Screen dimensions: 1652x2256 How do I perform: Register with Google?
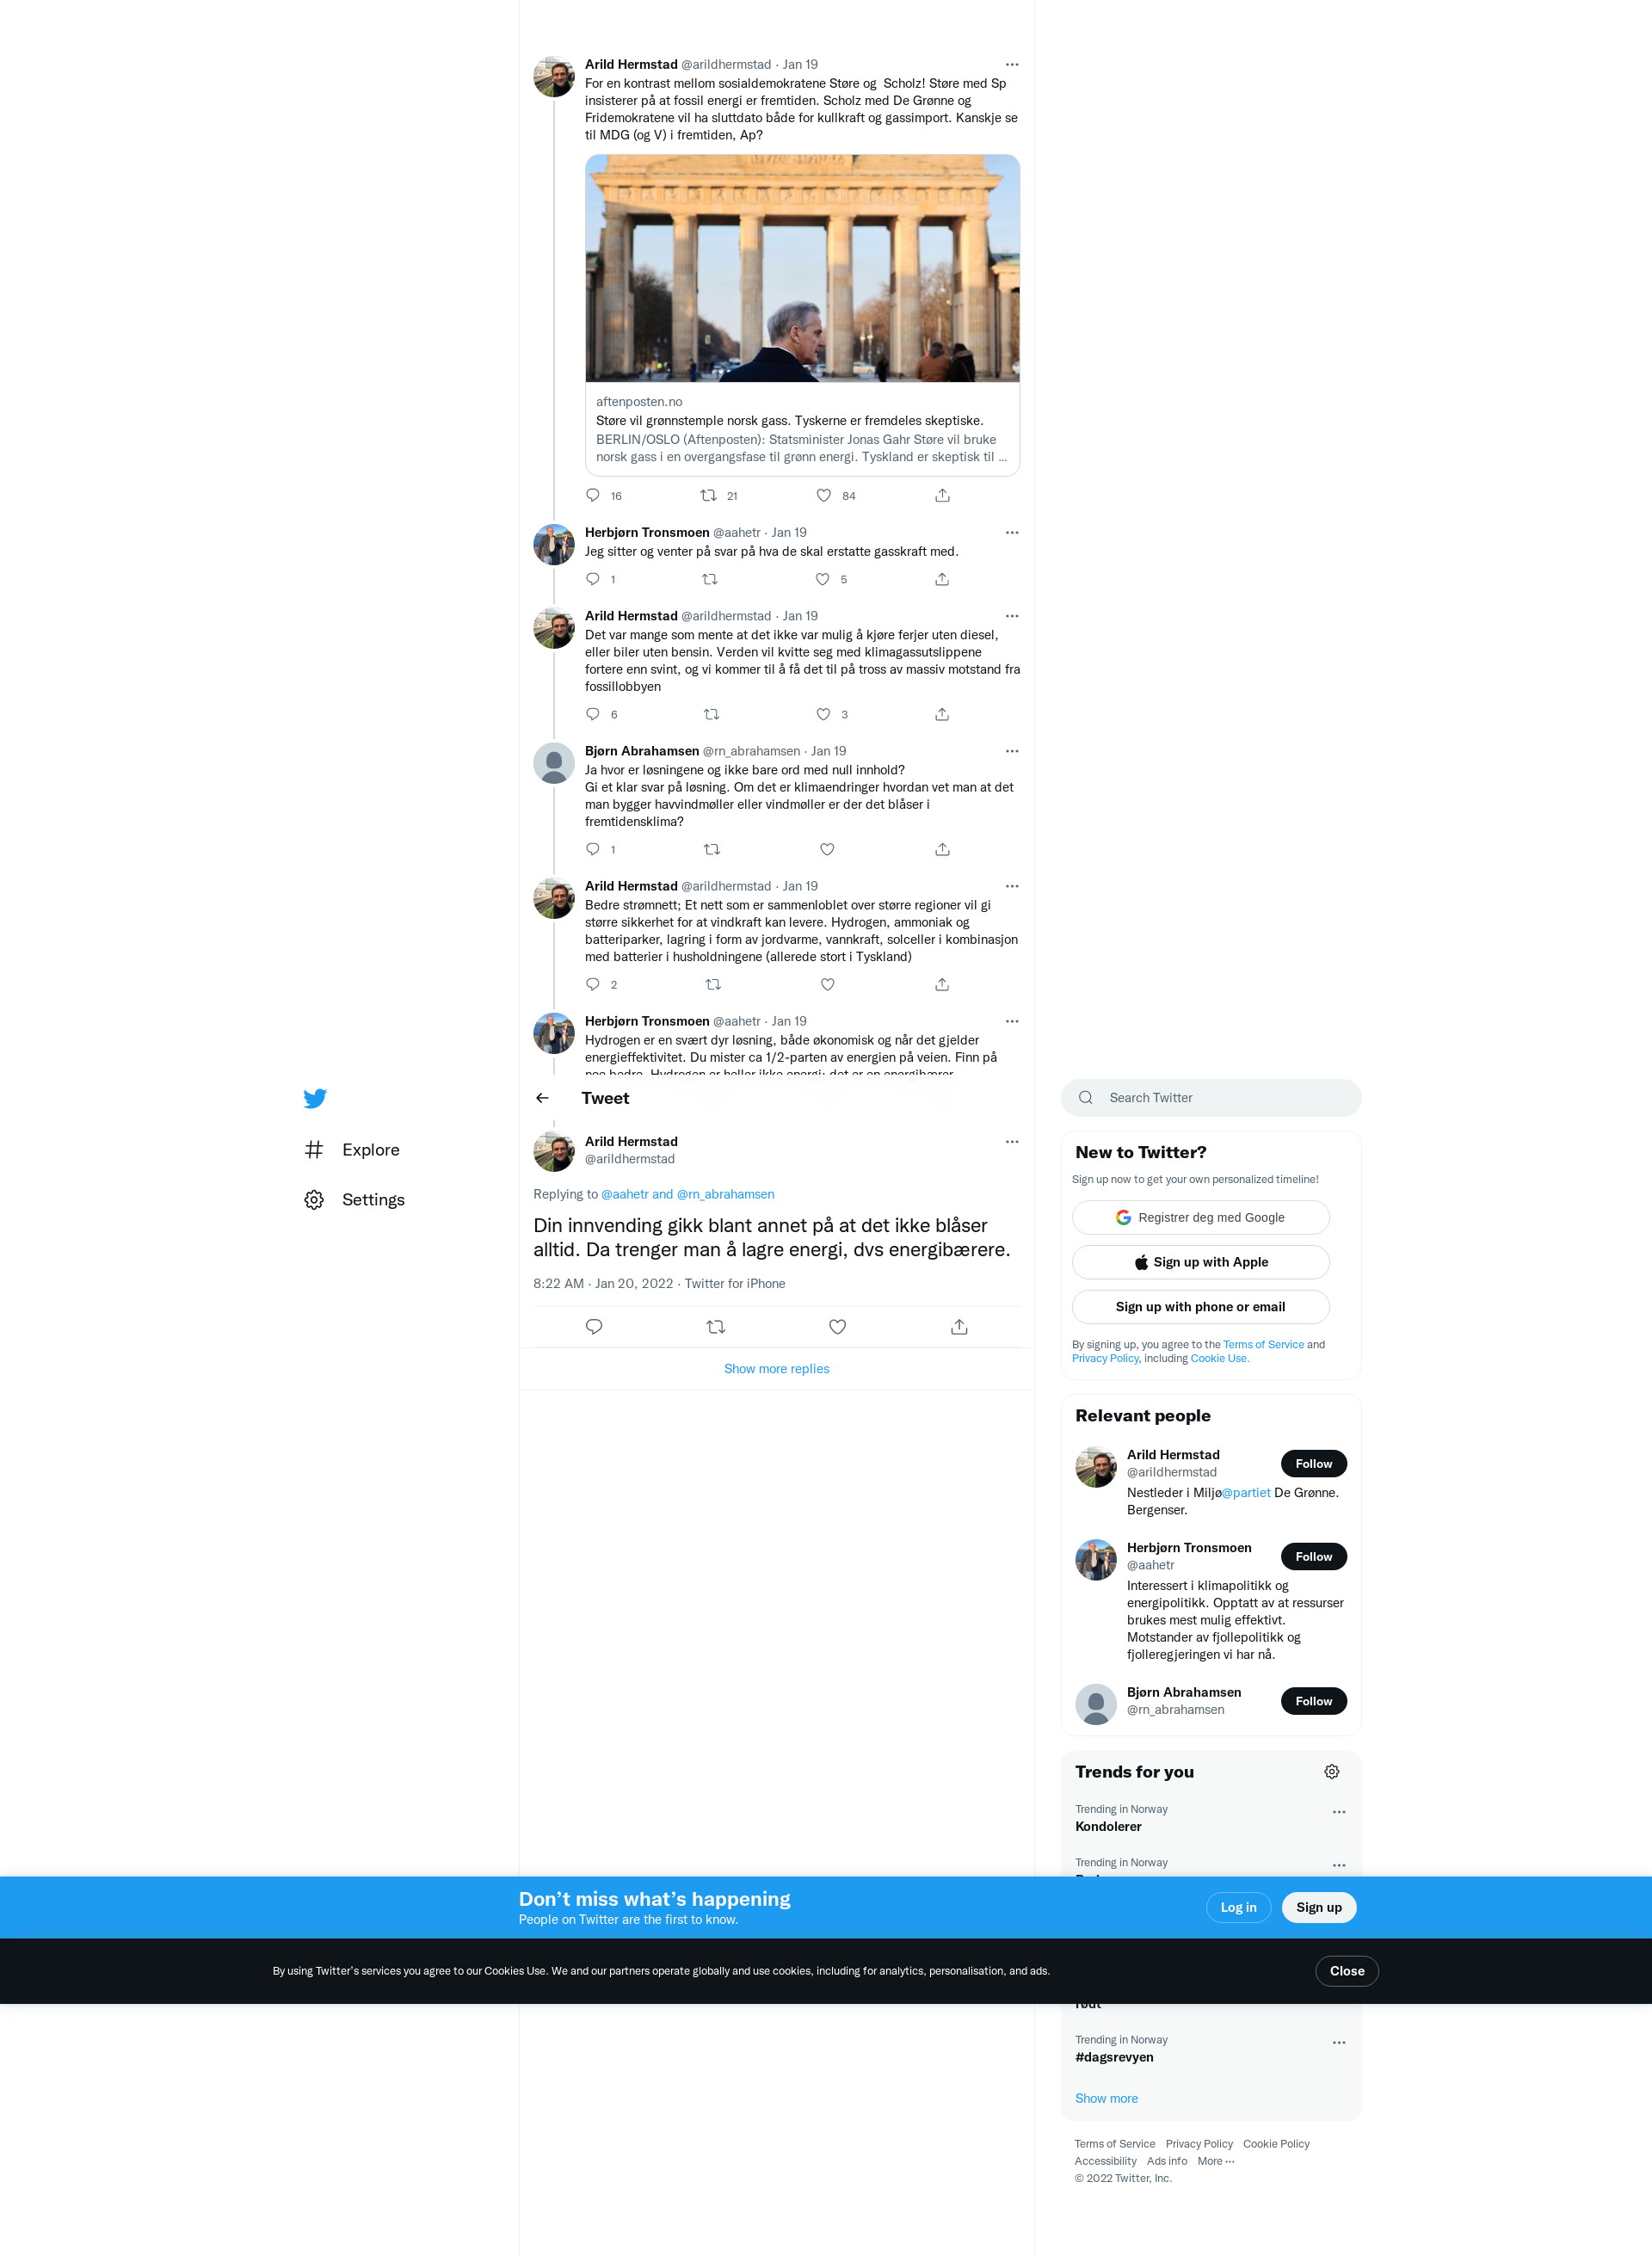click(1200, 1217)
